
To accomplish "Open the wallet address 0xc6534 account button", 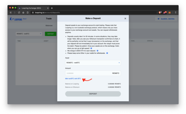I will (x=166, y=19).
